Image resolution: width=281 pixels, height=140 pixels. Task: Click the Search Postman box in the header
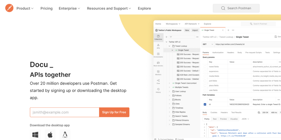[x=236, y=8]
